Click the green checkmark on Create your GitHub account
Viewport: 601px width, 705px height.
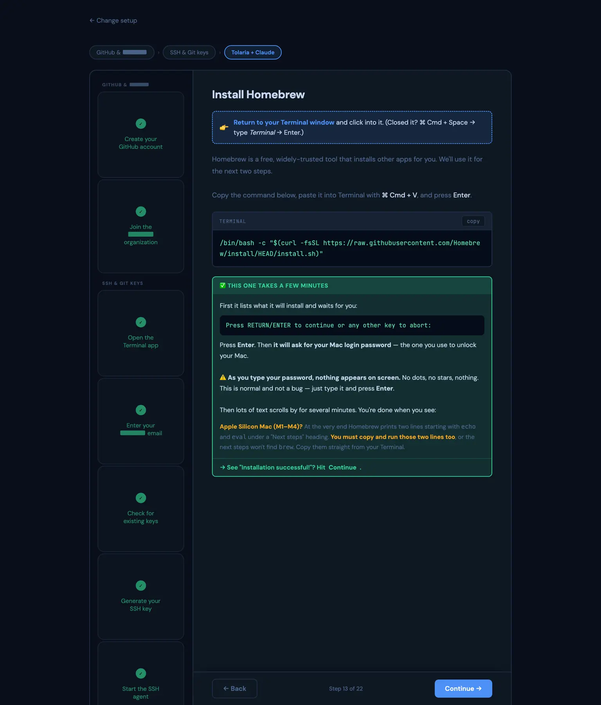tap(141, 124)
